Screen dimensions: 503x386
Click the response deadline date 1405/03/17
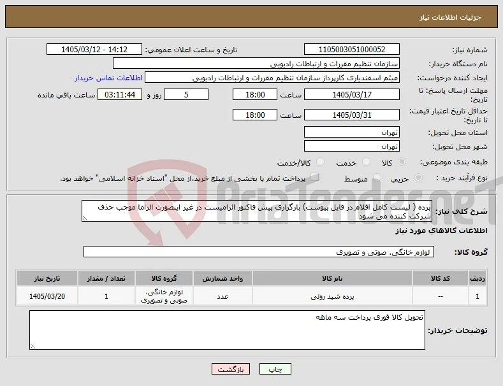tap(351, 94)
